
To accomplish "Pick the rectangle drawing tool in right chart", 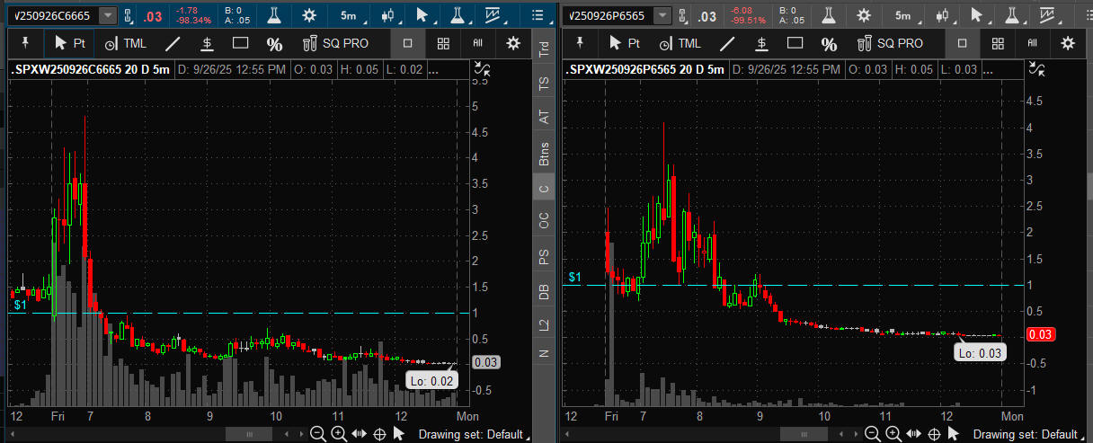I will coord(795,43).
